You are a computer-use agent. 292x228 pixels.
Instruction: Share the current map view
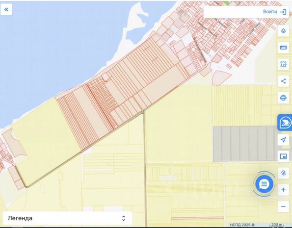[x=283, y=81]
